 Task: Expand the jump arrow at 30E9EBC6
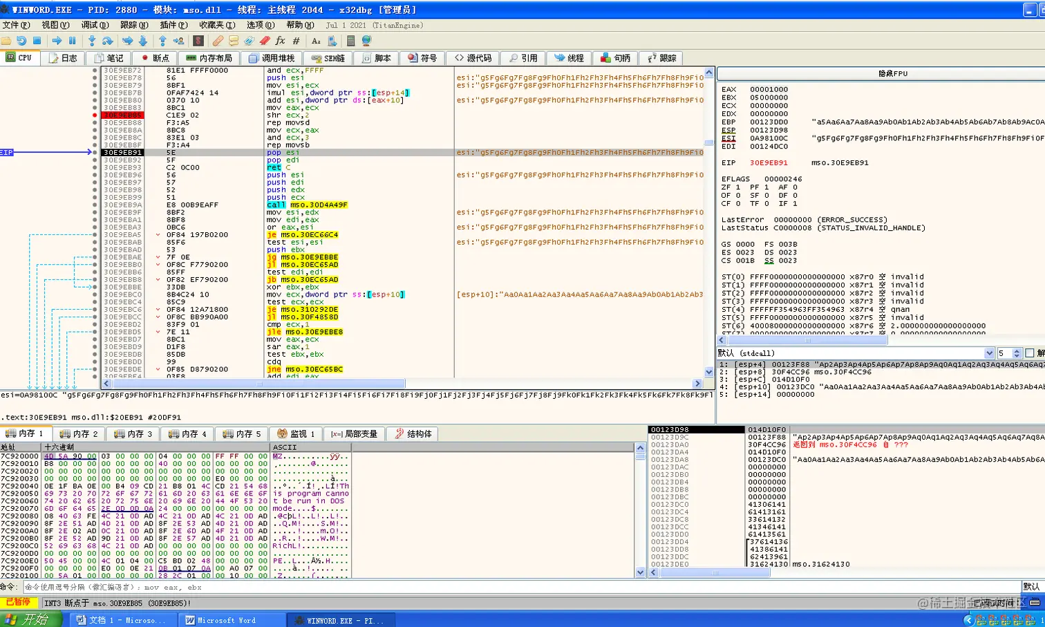(x=158, y=309)
